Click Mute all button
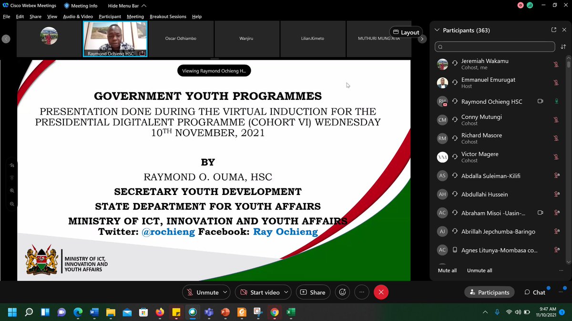Image resolution: width=572 pixels, height=321 pixels. pyautogui.click(x=447, y=270)
